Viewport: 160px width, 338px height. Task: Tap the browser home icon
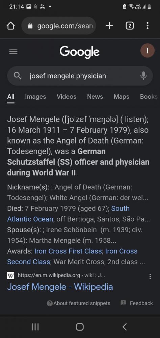pyautogui.click(x=10, y=26)
